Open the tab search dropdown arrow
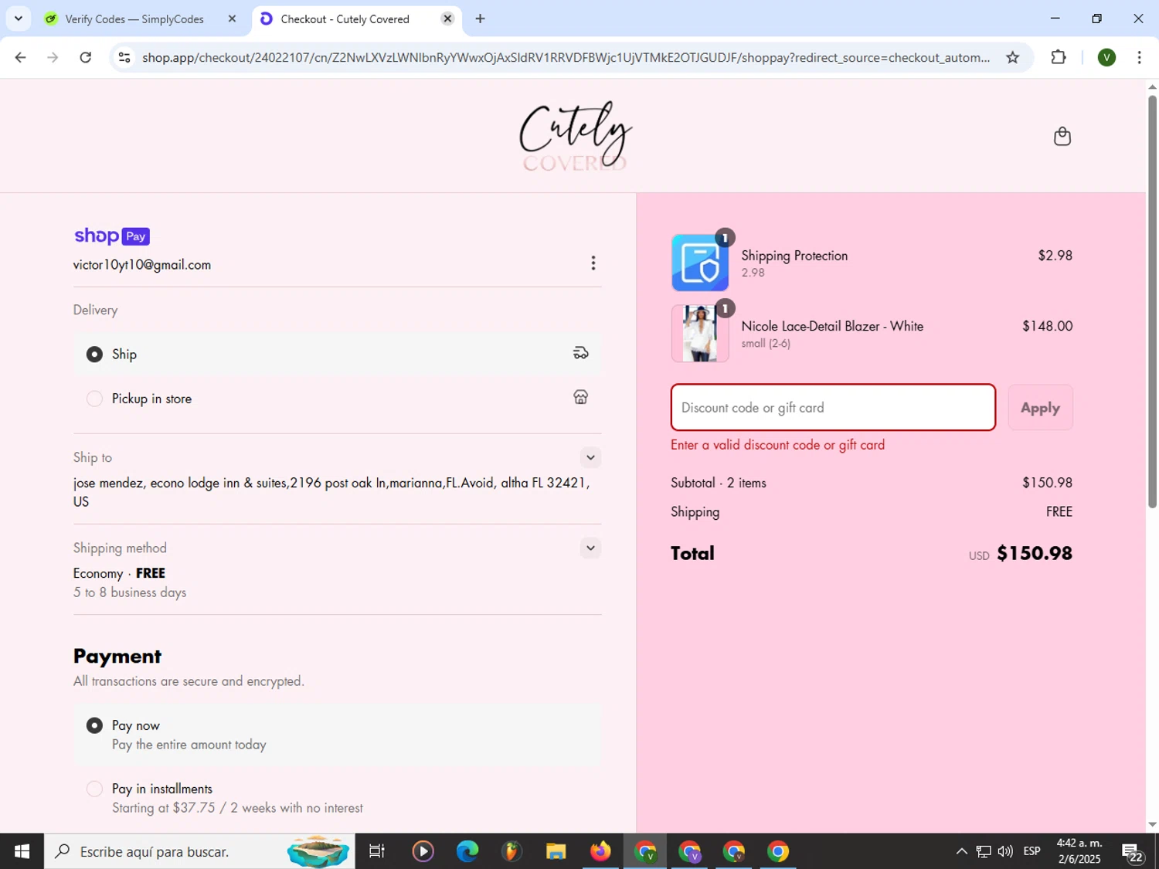This screenshot has width=1159, height=869. click(x=19, y=19)
